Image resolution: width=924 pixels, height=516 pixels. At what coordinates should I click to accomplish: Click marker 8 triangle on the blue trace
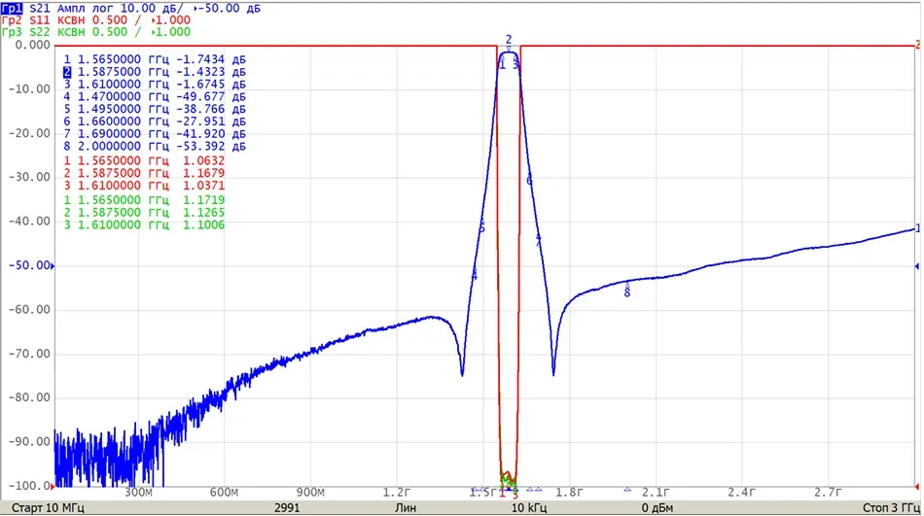(627, 285)
